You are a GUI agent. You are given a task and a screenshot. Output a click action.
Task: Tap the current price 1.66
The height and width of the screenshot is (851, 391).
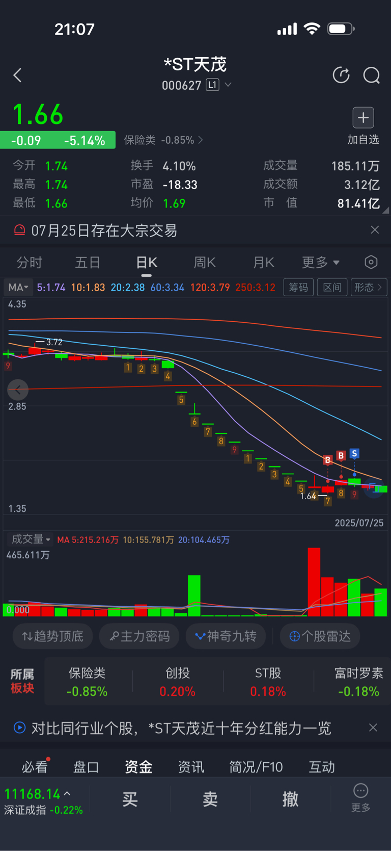(x=38, y=114)
